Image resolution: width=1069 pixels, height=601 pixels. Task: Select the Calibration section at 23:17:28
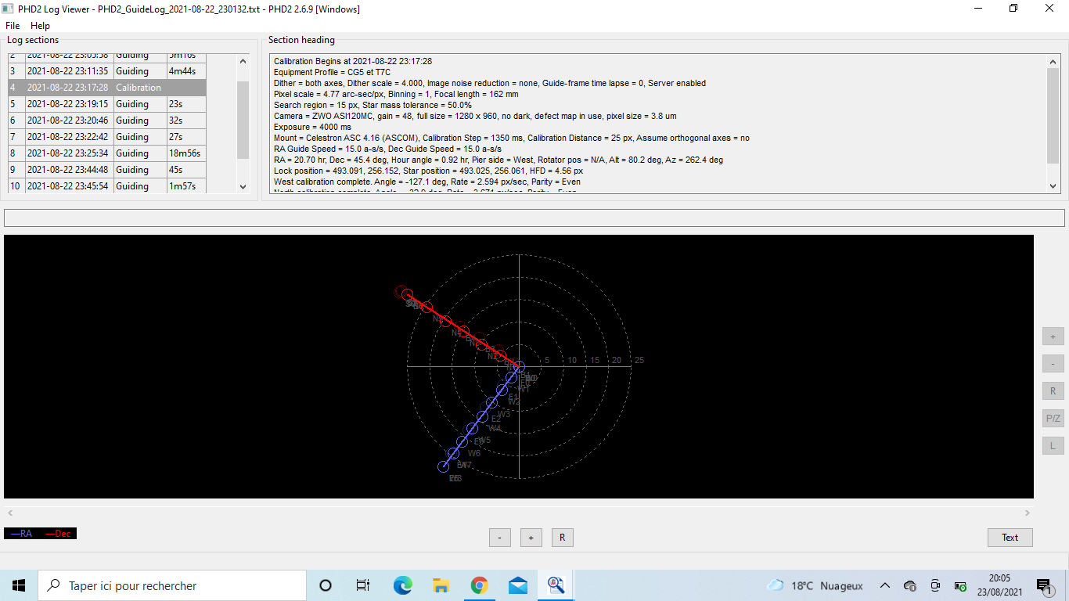107,88
